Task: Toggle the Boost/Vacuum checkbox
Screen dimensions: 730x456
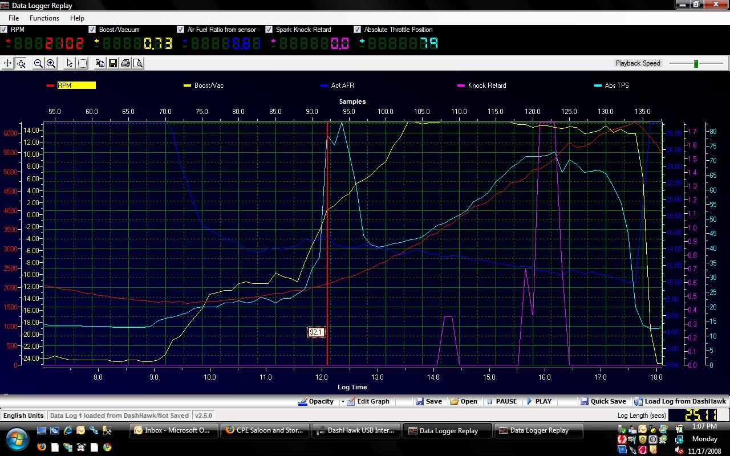Action: [92, 30]
